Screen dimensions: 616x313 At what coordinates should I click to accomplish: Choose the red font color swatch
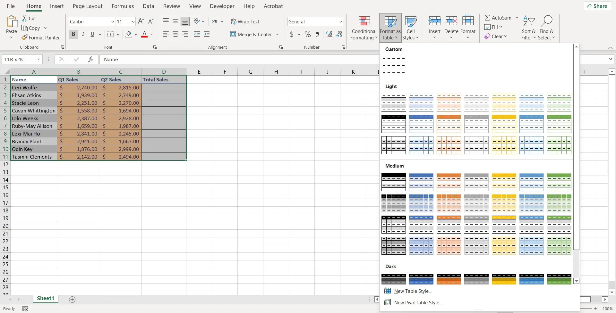tap(145, 34)
